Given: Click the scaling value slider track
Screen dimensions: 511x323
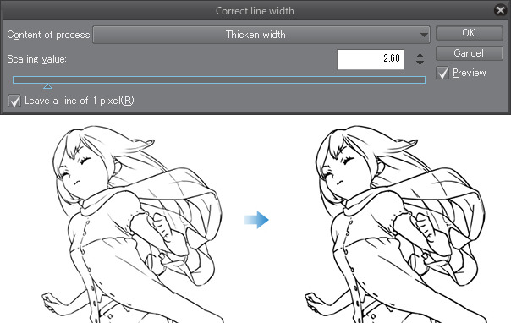Looking at the screenshot, I should pos(219,79).
